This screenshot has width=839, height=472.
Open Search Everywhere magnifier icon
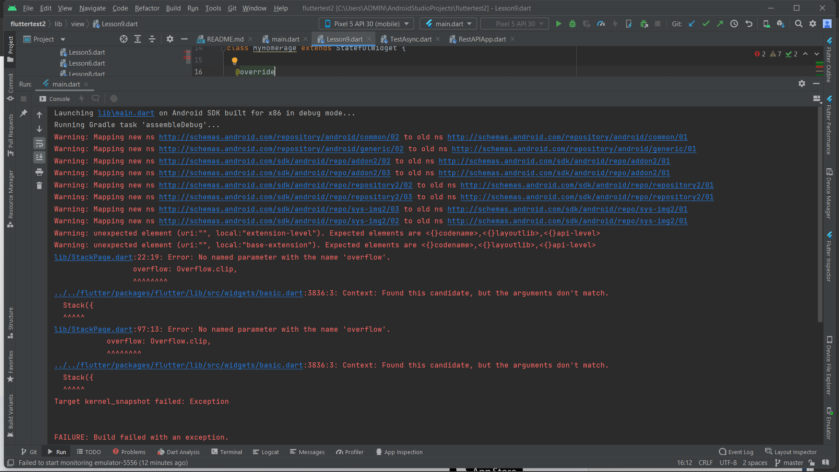coord(798,24)
